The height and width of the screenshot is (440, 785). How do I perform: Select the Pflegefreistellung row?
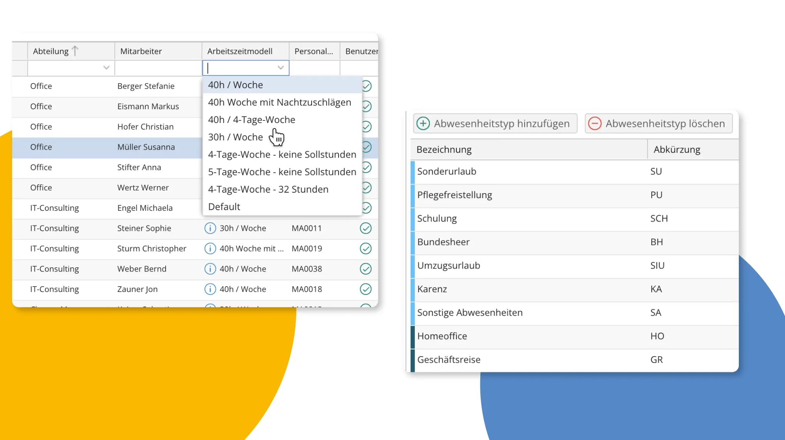tap(575, 195)
